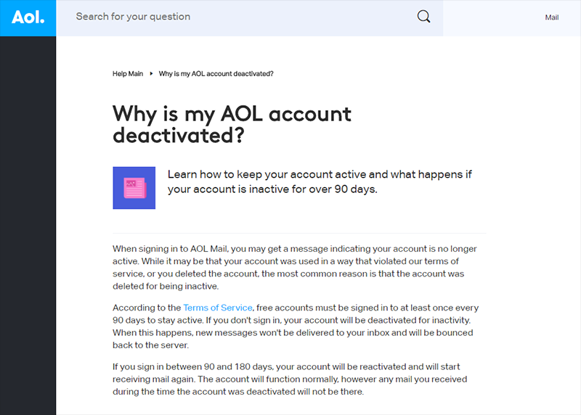Select the current page breadcrumb item
The image size is (581, 415).
[216, 74]
